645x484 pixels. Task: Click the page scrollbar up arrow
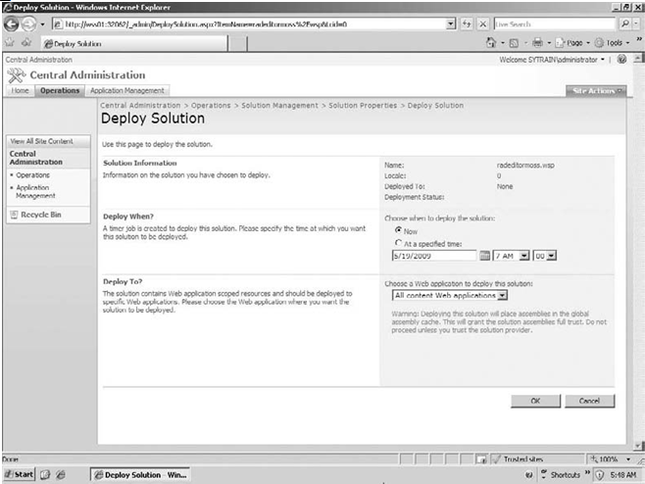[x=638, y=58]
